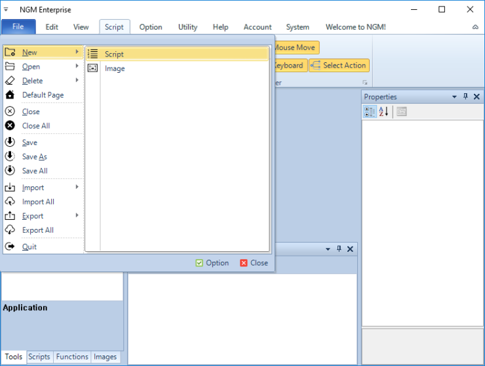Viewport: 485px width, 366px height.
Task: Open the ribbon group dialog launcher
Action: 365,83
